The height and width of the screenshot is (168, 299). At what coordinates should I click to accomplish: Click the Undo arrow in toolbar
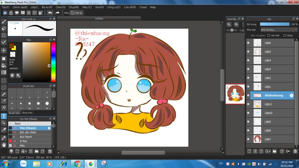point(50,13)
